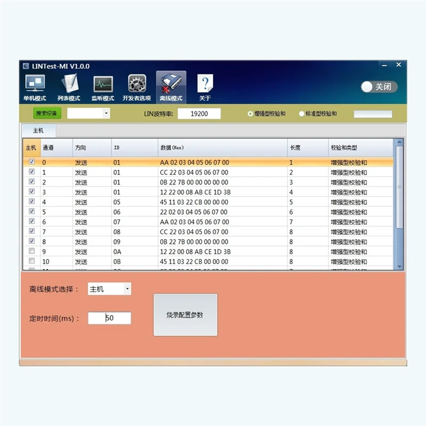This screenshot has height=426, width=426.
Task: Click the 长度 column header
Action: point(308,148)
